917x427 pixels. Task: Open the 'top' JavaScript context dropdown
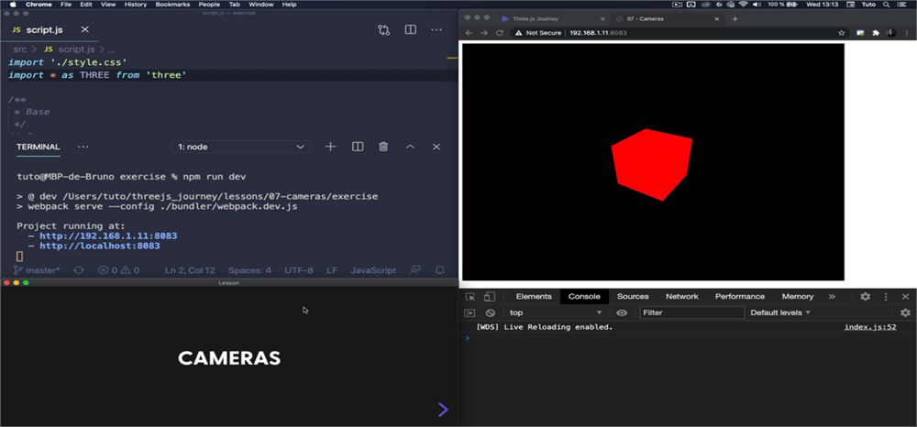coord(555,313)
